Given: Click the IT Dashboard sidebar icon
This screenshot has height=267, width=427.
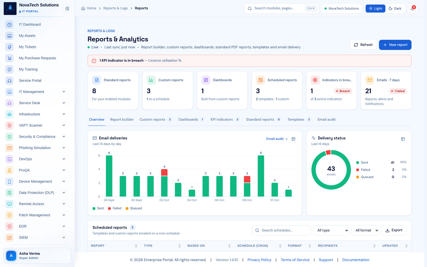Looking at the screenshot, I should 9,25.
